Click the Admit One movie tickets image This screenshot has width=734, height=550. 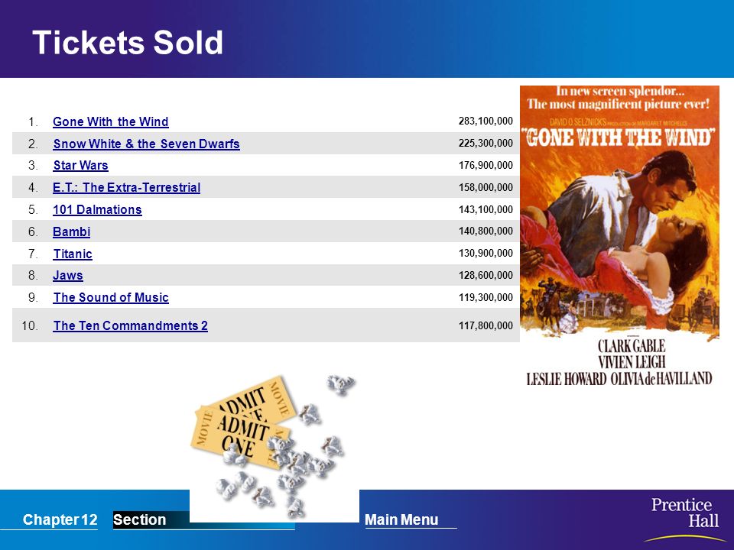[243, 423]
